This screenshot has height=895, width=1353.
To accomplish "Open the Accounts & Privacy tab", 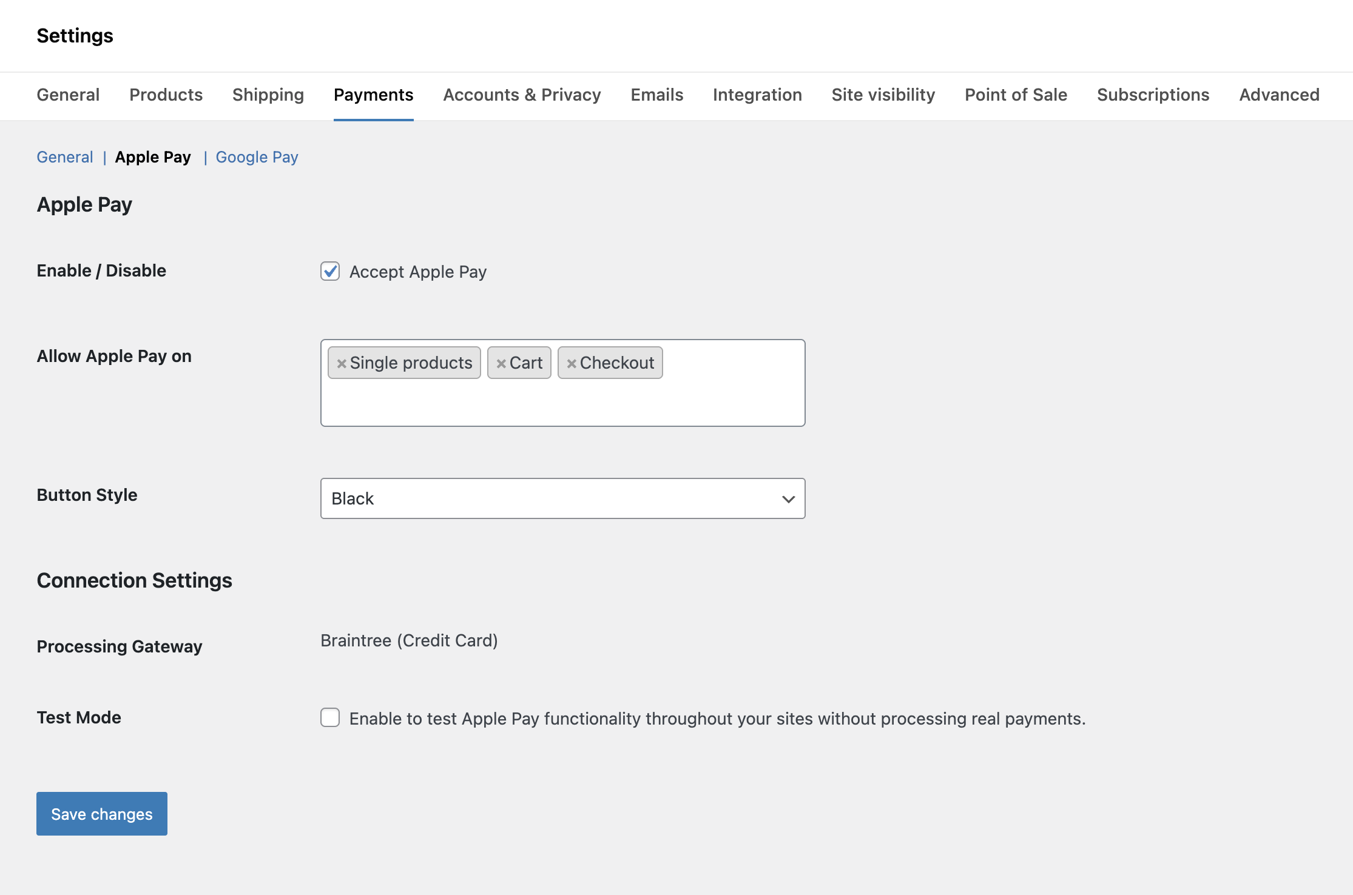I will point(522,95).
